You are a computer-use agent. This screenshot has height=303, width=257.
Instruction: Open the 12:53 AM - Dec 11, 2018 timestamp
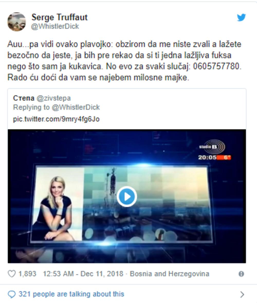coord(83,274)
